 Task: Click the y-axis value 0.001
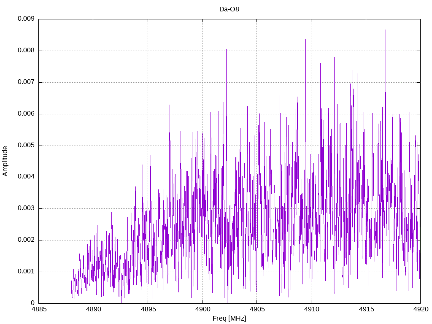pyautogui.click(x=26, y=272)
